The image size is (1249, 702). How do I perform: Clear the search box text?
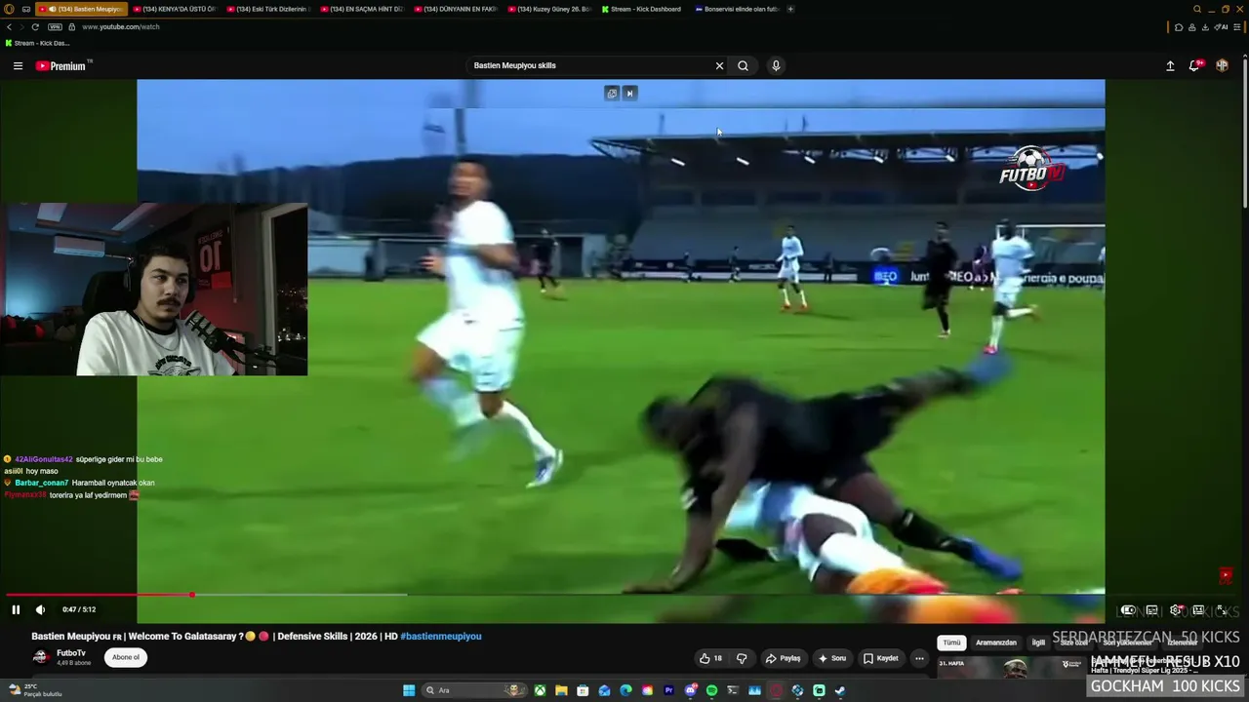pos(720,66)
